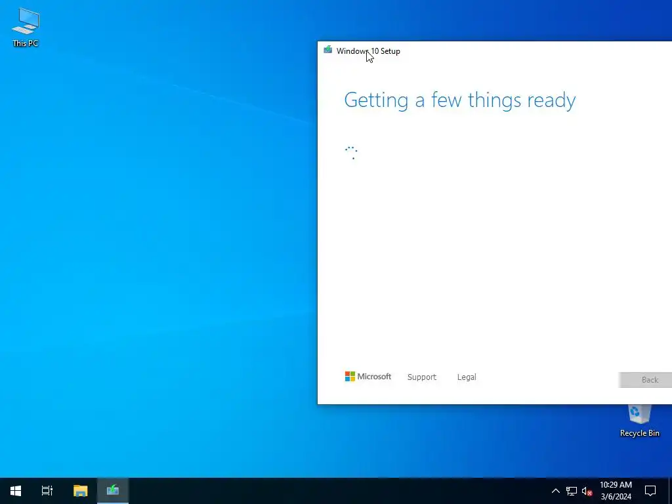Click the Back button in Setup

646,380
